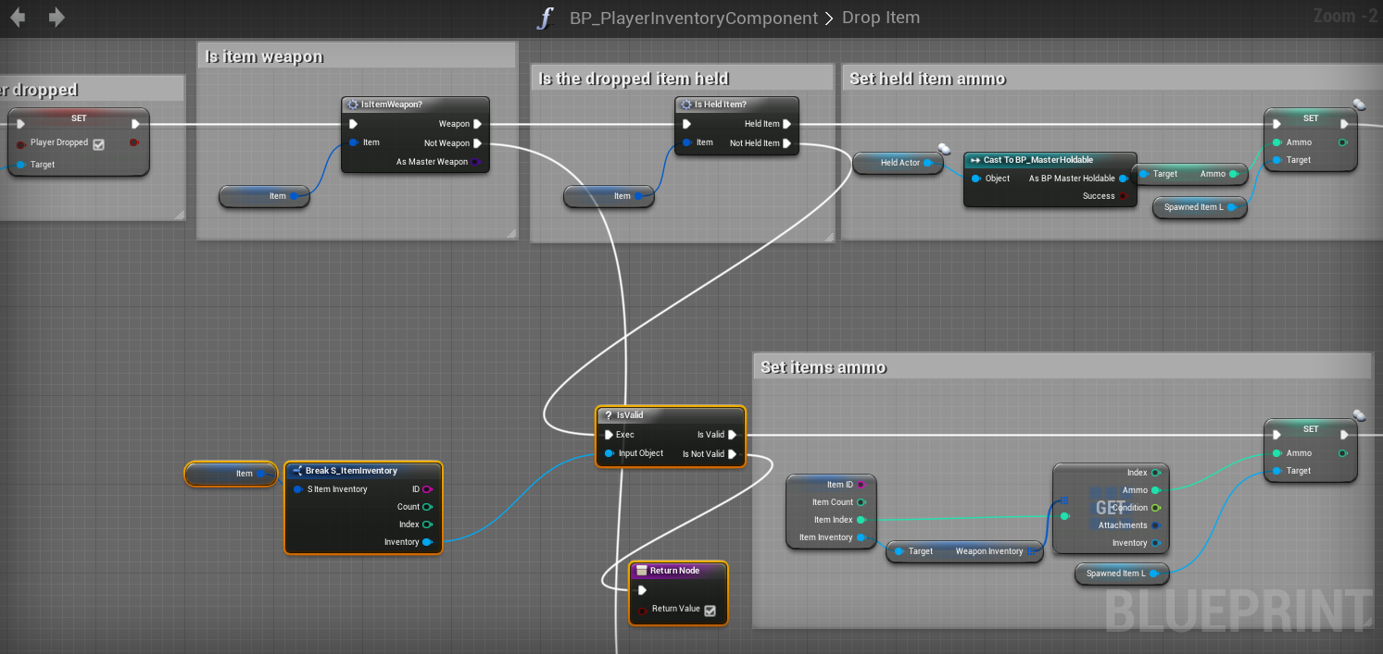Navigate forward with the right arrow

point(57,18)
